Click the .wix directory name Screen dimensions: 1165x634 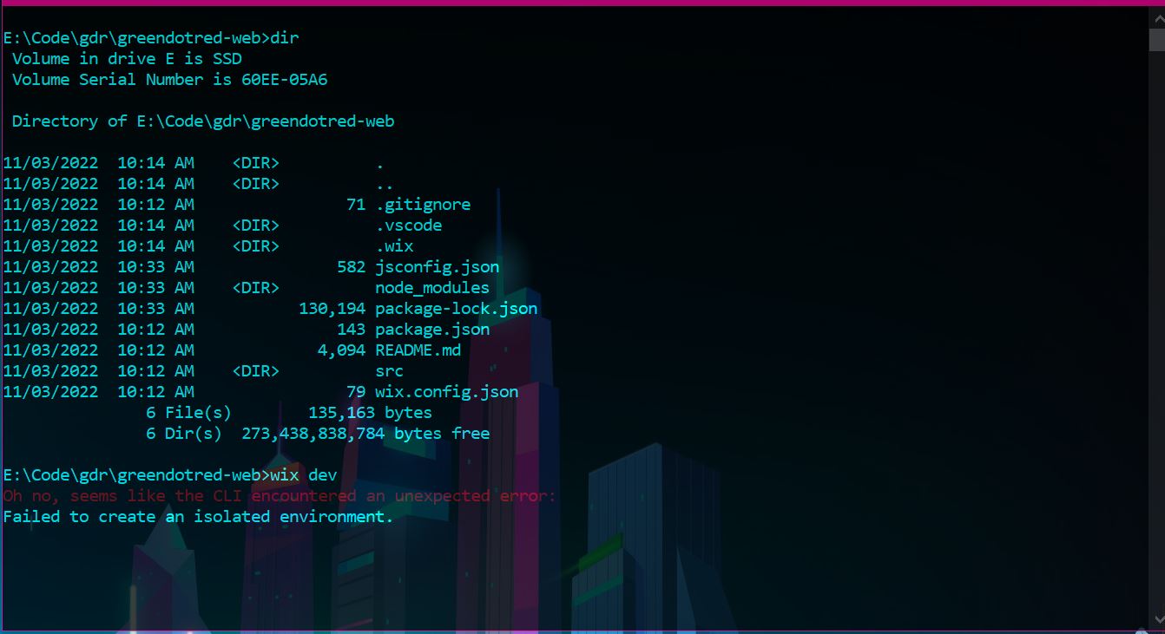(394, 246)
